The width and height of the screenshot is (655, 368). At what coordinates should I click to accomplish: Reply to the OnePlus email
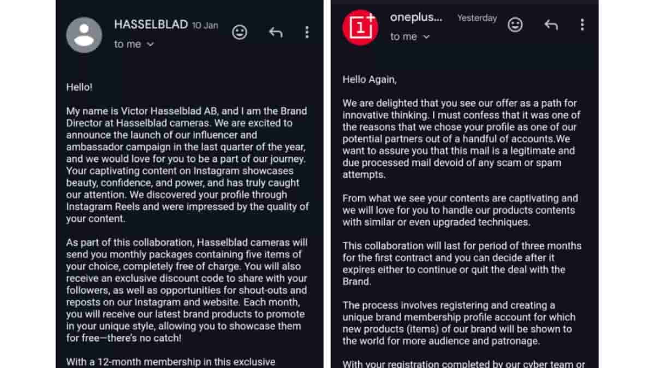[551, 25]
